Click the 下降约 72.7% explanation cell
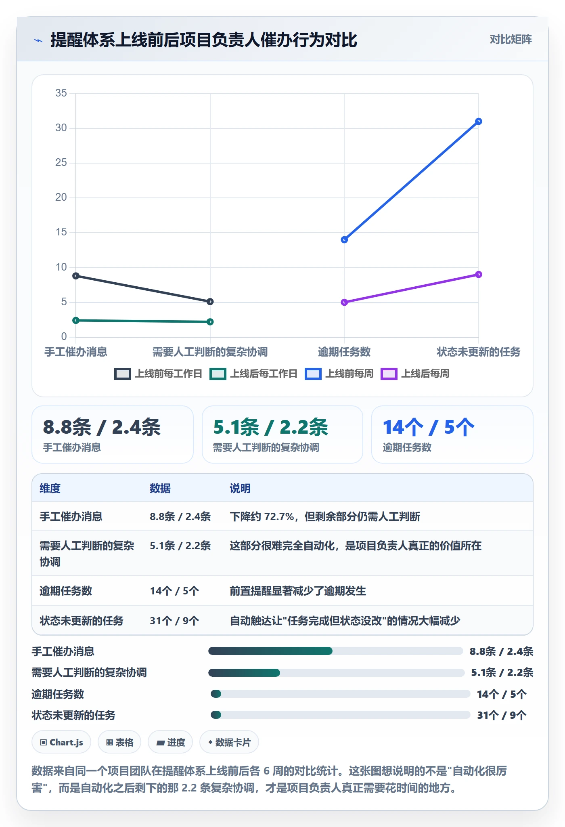 325,516
